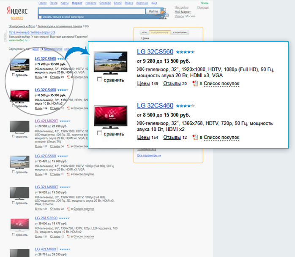Visit www.mvideo.ru ad address
The image size is (295, 257).
pyautogui.click(x=18, y=40)
